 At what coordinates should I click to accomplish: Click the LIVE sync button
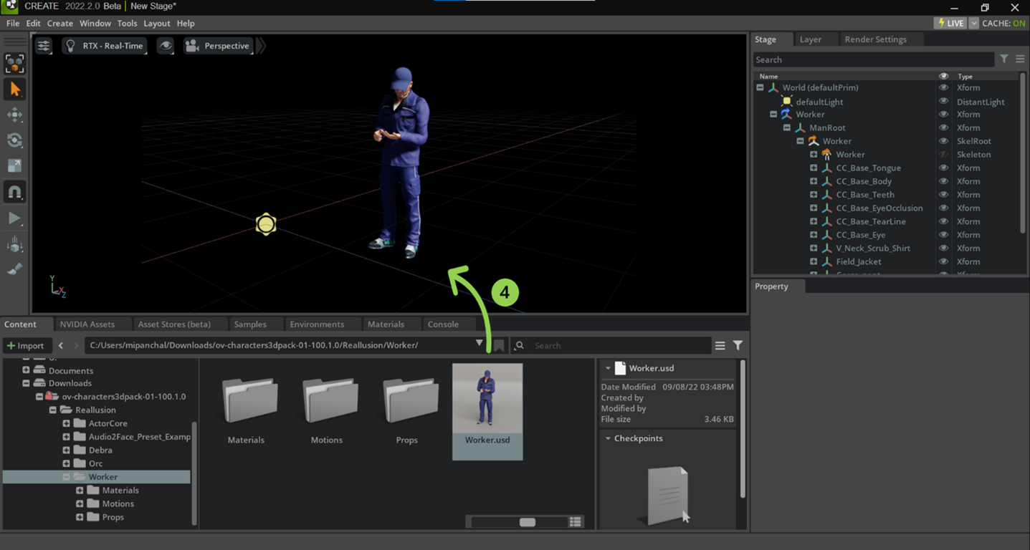pyautogui.click(x=951, y=23)
